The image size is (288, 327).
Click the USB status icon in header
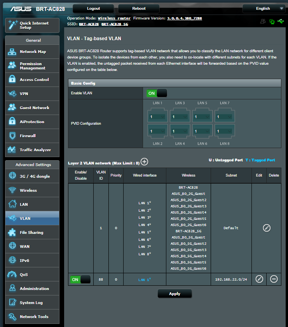point(281,21)
